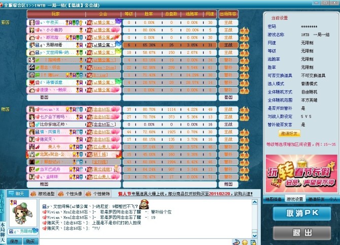Switch to the 个性头像 tab
340x245 pixels.
coord(70,194)
